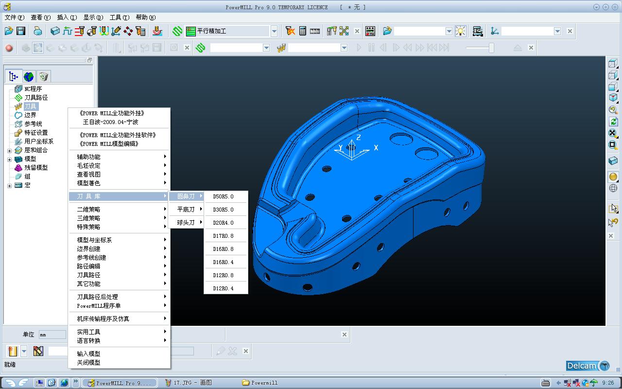This screenshot has width=622, height=389.
Task: Activate the zoom box icon
Action: tap(613, 145)
